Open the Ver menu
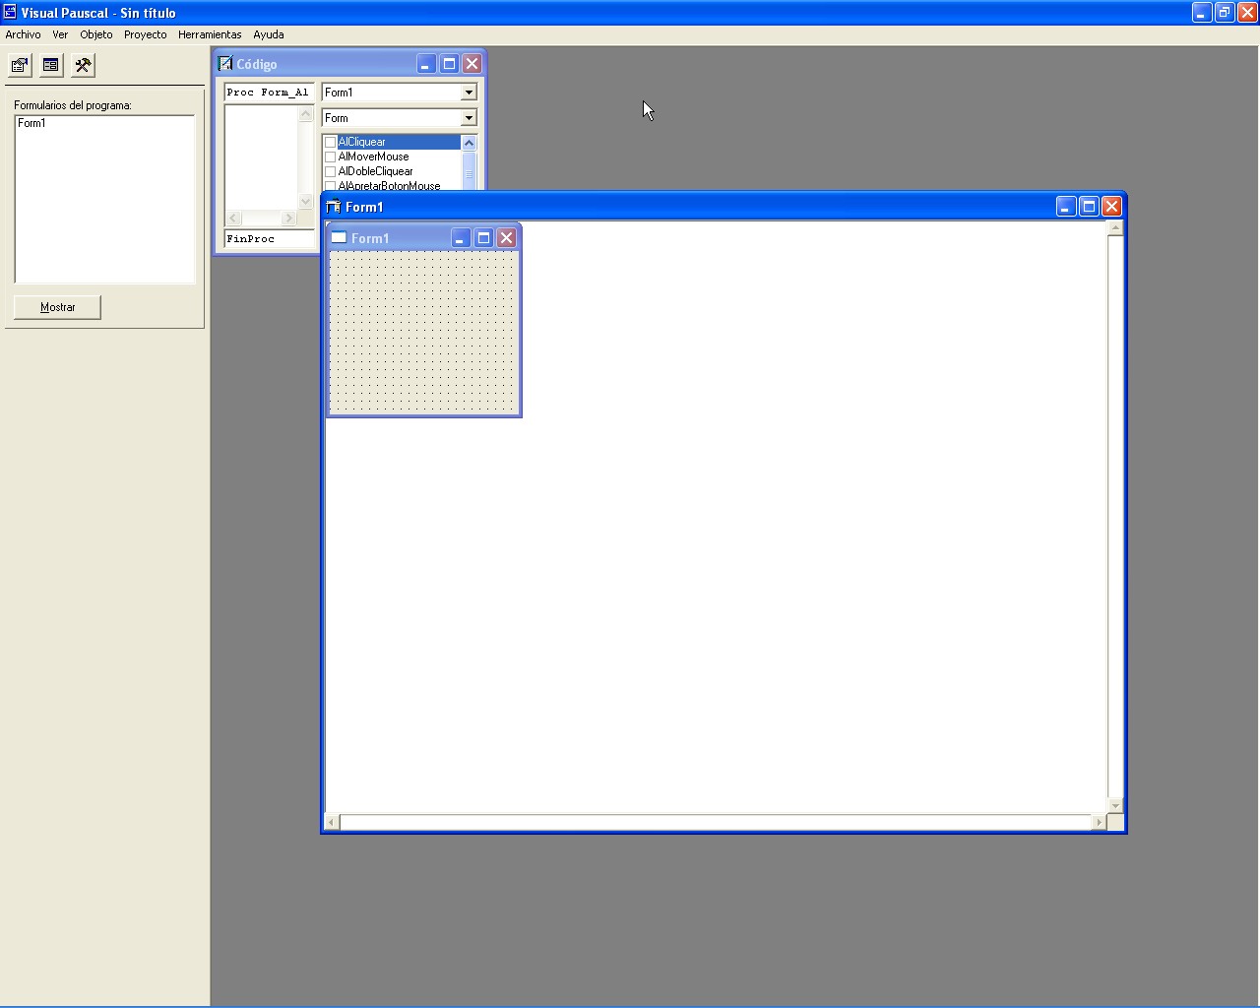The width and height of the screenshot is (1260, 1008). point(60,34)
